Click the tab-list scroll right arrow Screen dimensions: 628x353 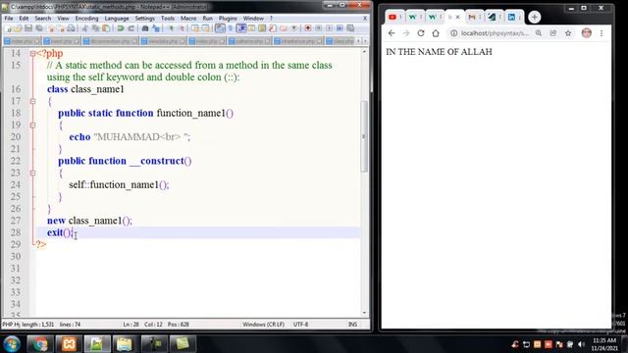(365, 41)
